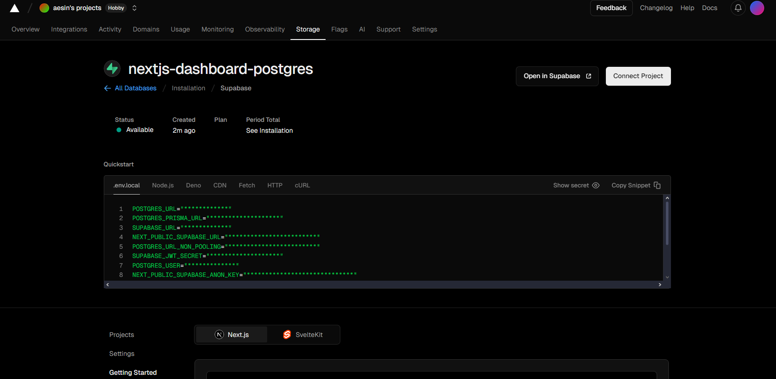Switch to the cURL quickstart tab
776x379 pixels.
coord(302,185)
